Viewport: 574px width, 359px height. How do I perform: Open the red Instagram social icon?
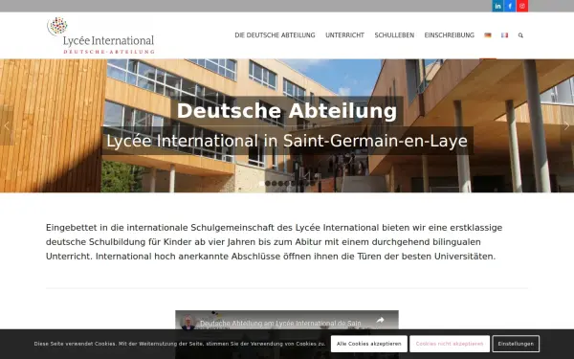(x=522, y=6)
